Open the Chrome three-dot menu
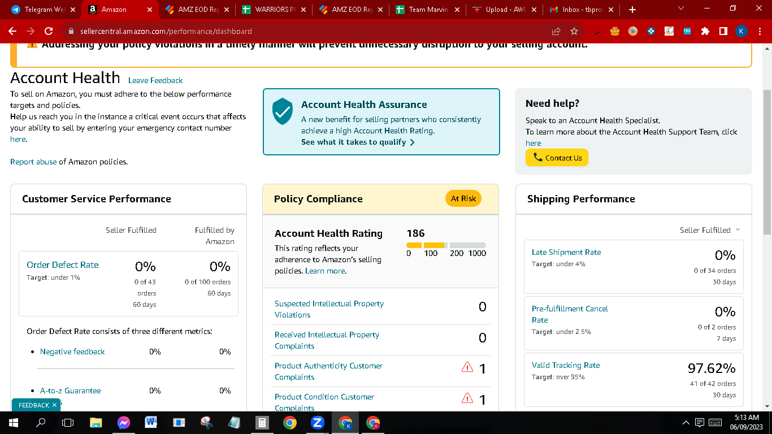772x434 pixels. click(760, 31)
